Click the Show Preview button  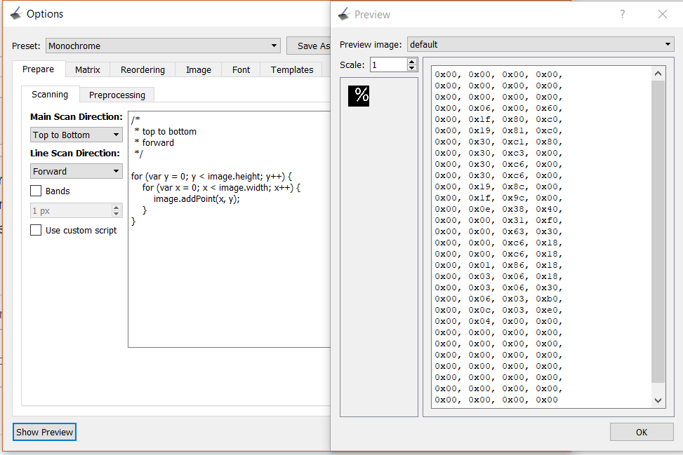pos(44,432)
